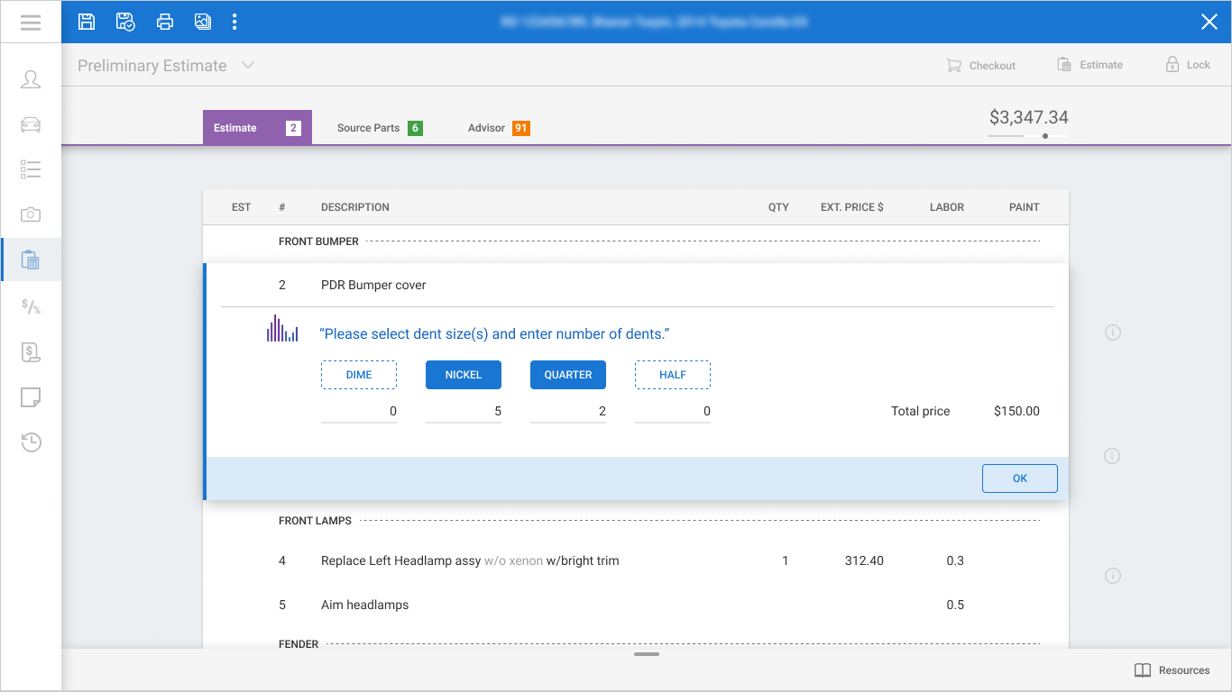Click the total price slider indicator
This screenshot has height=692, width=1232.
[x=1045, y=136]
